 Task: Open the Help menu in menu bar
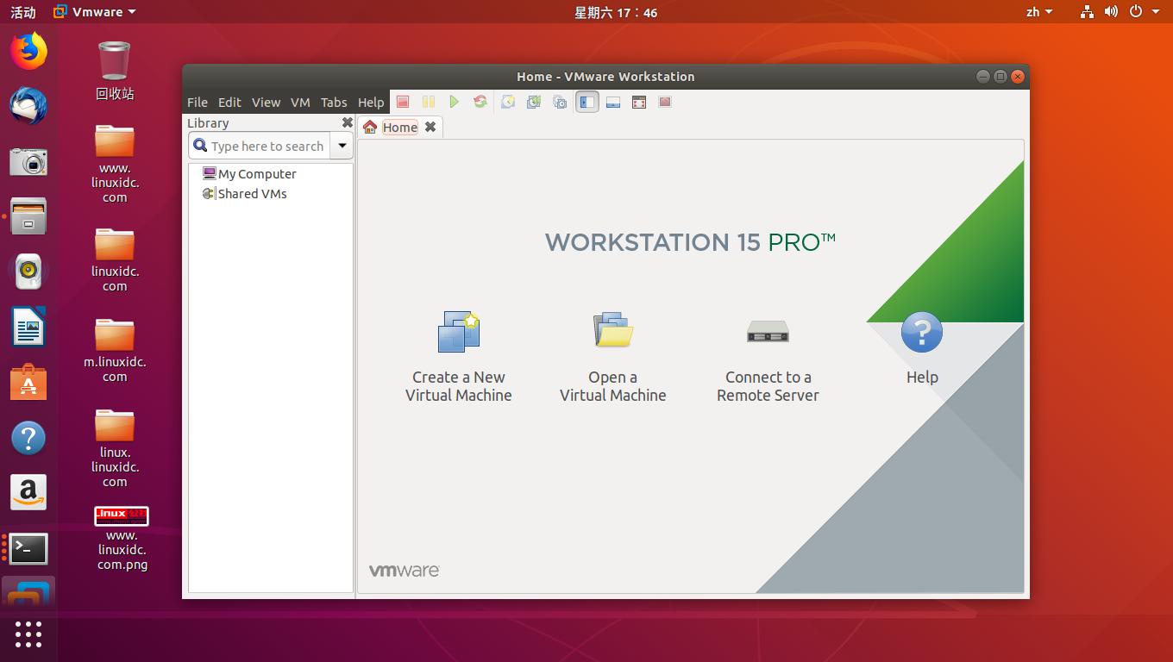coord(371,102)
